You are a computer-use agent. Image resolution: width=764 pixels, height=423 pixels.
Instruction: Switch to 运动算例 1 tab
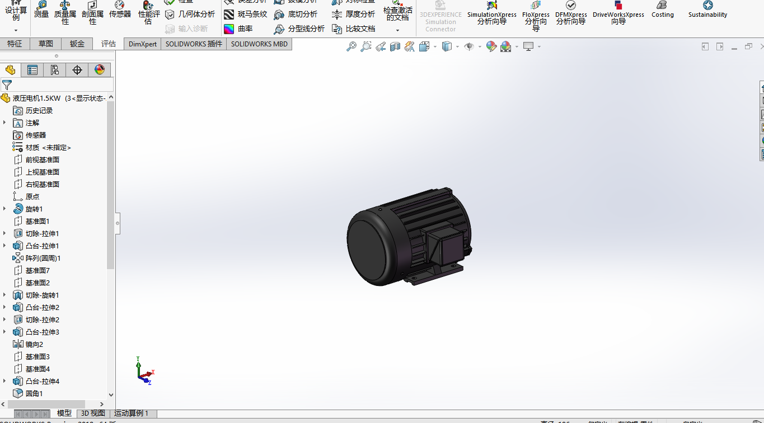132,413
